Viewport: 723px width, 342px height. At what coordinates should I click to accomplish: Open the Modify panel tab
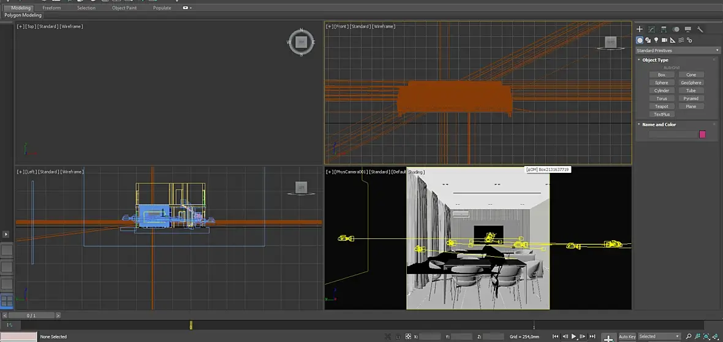651,29
